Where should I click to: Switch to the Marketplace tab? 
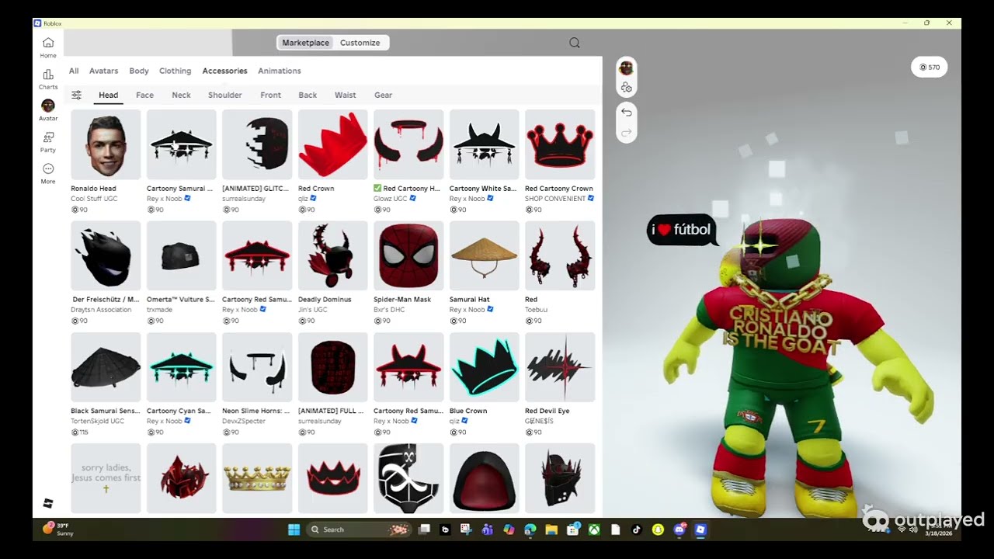click(x=305, y=43)
